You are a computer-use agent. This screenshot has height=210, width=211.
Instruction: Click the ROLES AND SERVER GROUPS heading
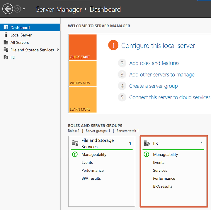point(95,126)
